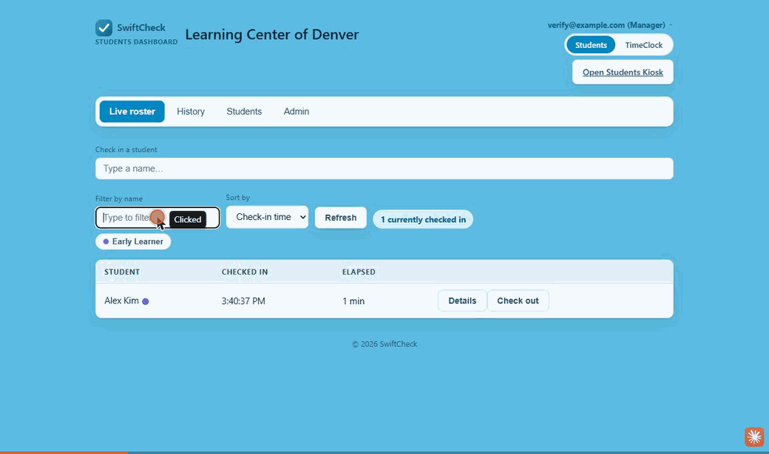Check out Alex Kim
Screen dimensions: 769x454
pyautogui.click(x=518, y=300)
